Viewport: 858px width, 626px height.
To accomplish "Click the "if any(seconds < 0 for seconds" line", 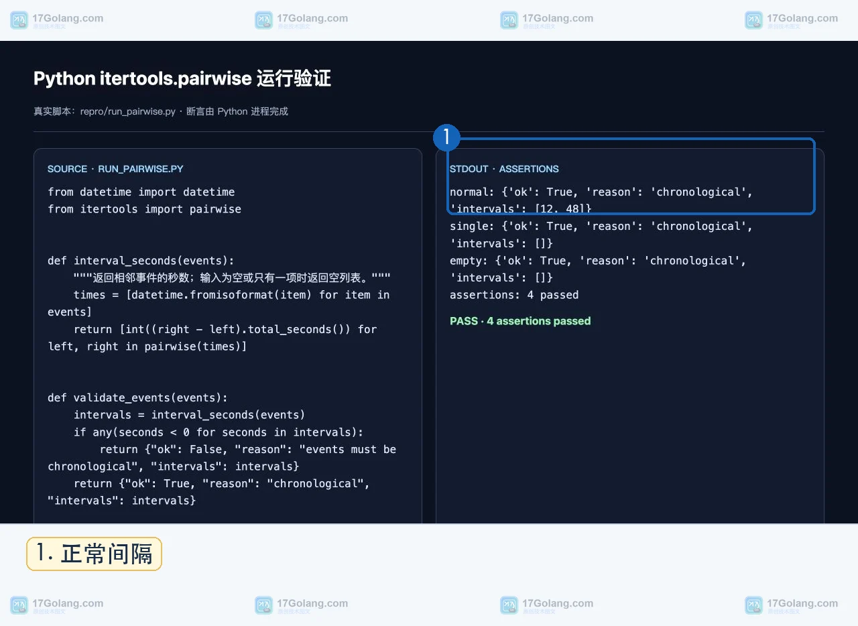I will 219,432.
